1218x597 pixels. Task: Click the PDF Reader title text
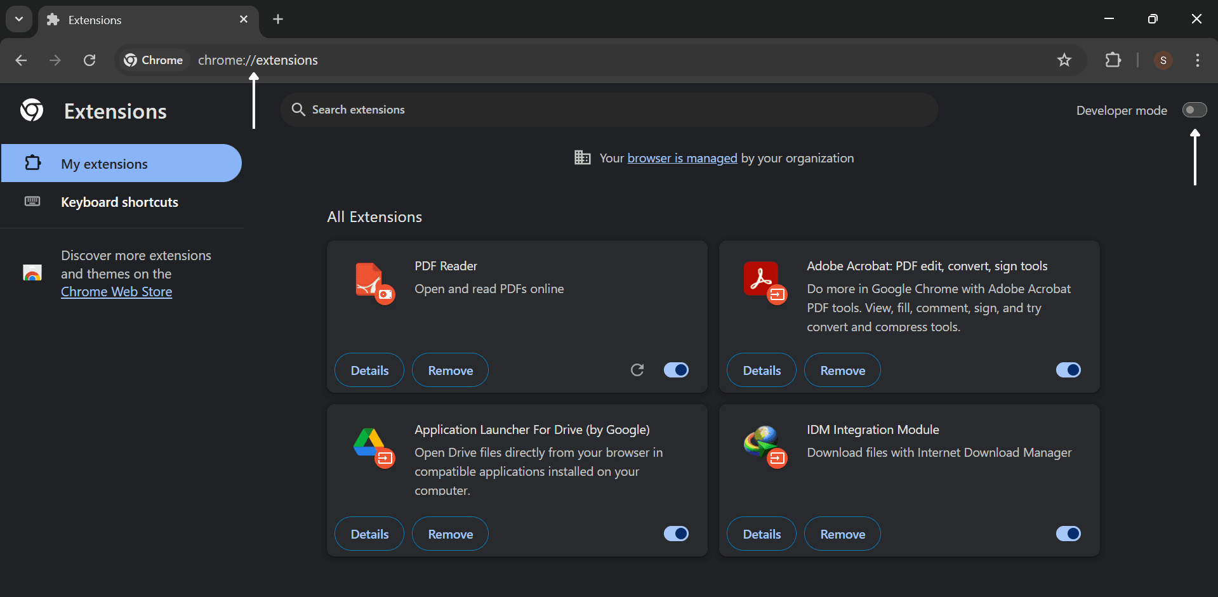(x=446, y=266)
